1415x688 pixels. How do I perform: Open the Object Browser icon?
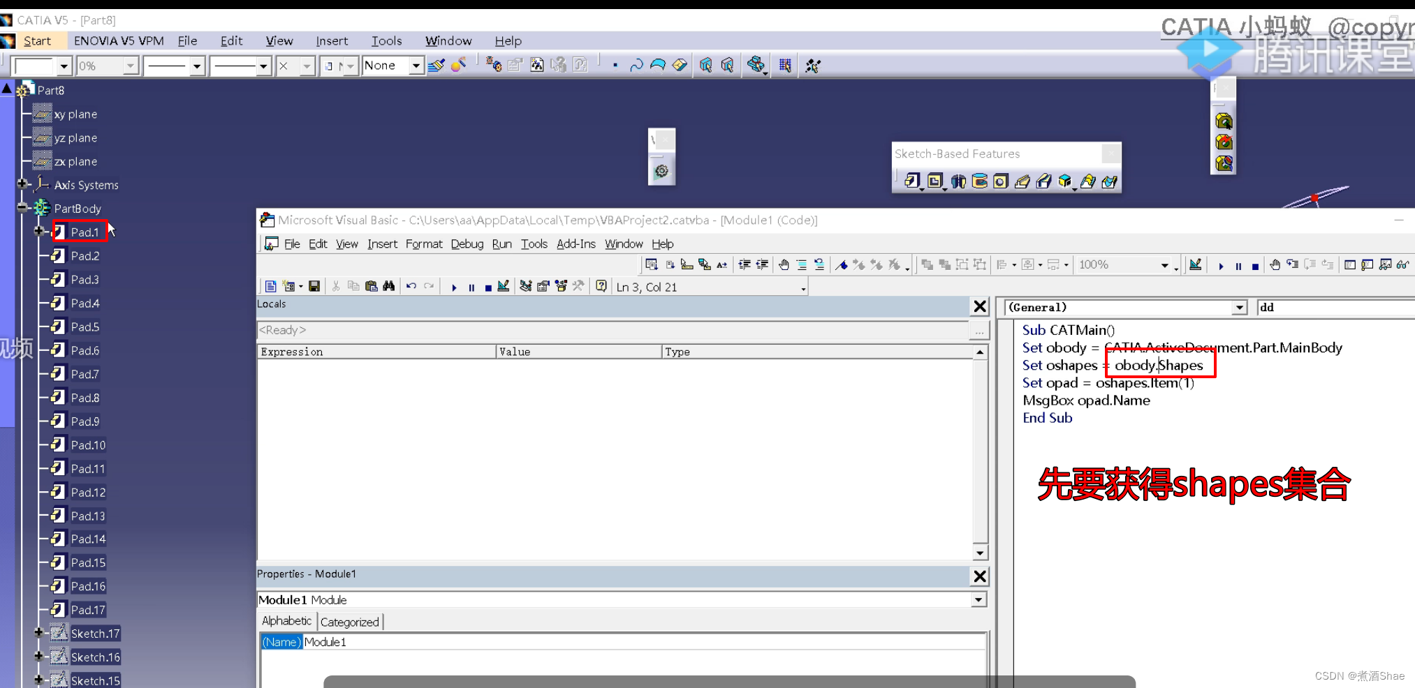tap(560, 286)
